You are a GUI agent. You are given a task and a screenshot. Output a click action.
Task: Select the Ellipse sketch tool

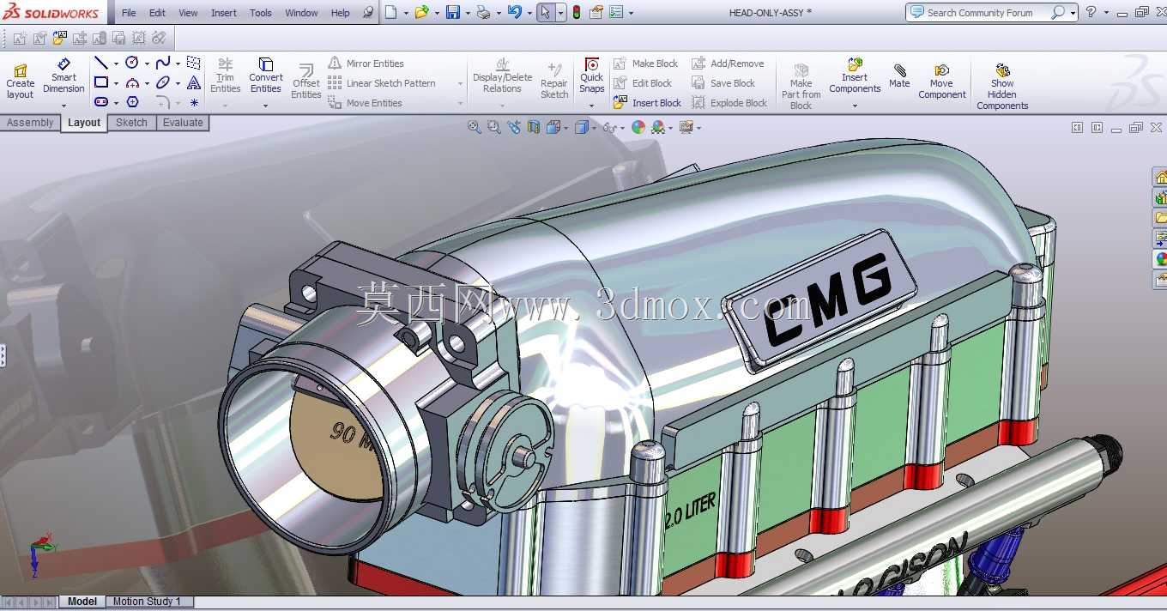coord(162,82)
